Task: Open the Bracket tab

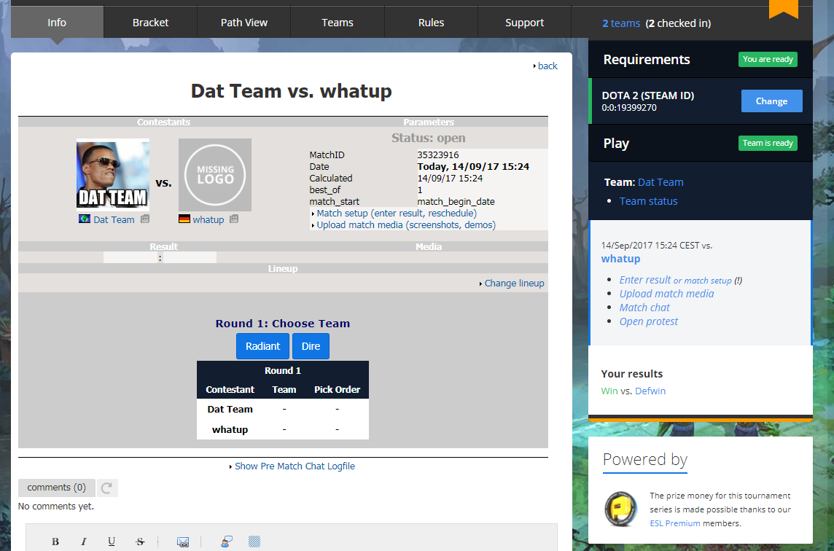Action: [x=150, y=23]
